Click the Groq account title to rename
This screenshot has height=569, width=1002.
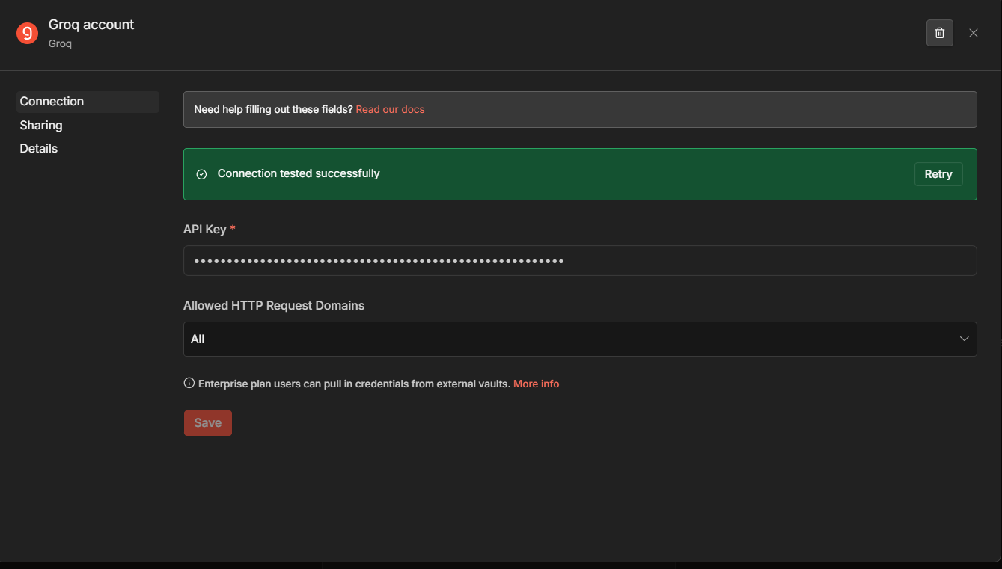[91, 25]
